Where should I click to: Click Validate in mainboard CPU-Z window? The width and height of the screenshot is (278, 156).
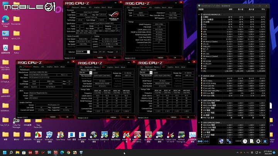pyautogui.click(x=53, y=117)
